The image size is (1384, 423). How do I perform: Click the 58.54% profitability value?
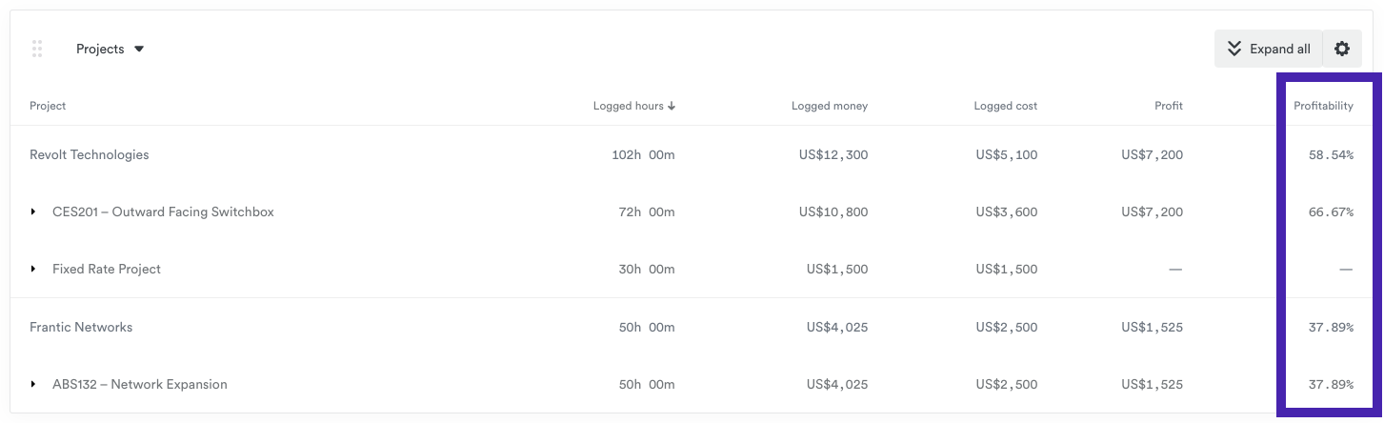1331,154
